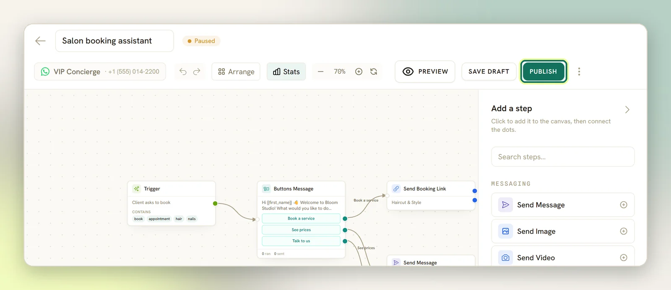Click the output dot beside 'Talk to us'
671x290 pixels.
(345, 241)
